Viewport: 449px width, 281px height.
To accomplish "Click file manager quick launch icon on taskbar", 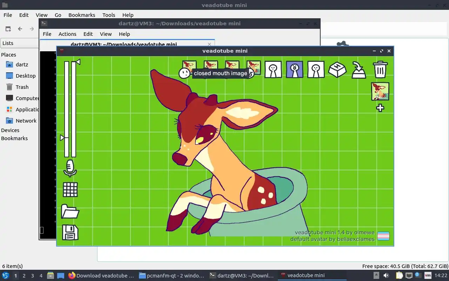I will pyautogui.click(x=50, y=275).
